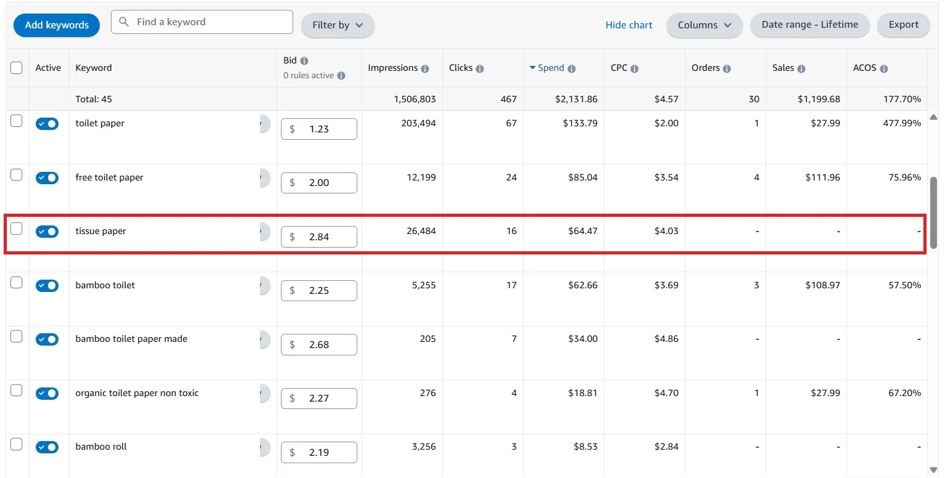Open the Spend column info icon
This screenshot has height=478, width=945.
click(x=572, y=69)
